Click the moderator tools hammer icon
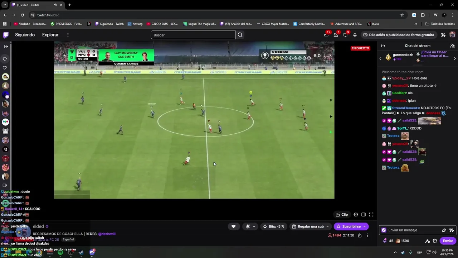Screen dimensions: 458x258 tap(427, 241)
